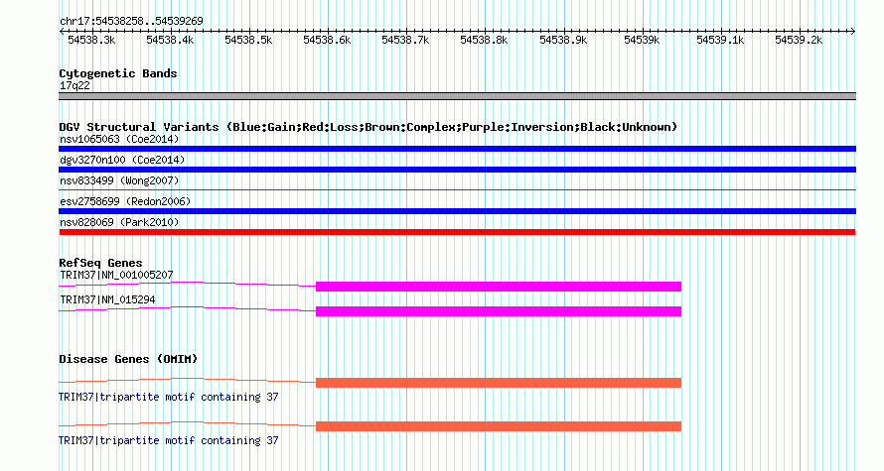
Task: Click the 54538.3k ruler tick label
Action: [91, 40]
